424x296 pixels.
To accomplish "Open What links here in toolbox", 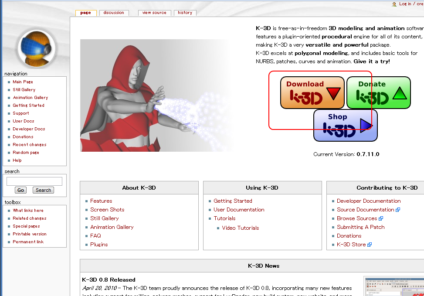I will [28, 210].
